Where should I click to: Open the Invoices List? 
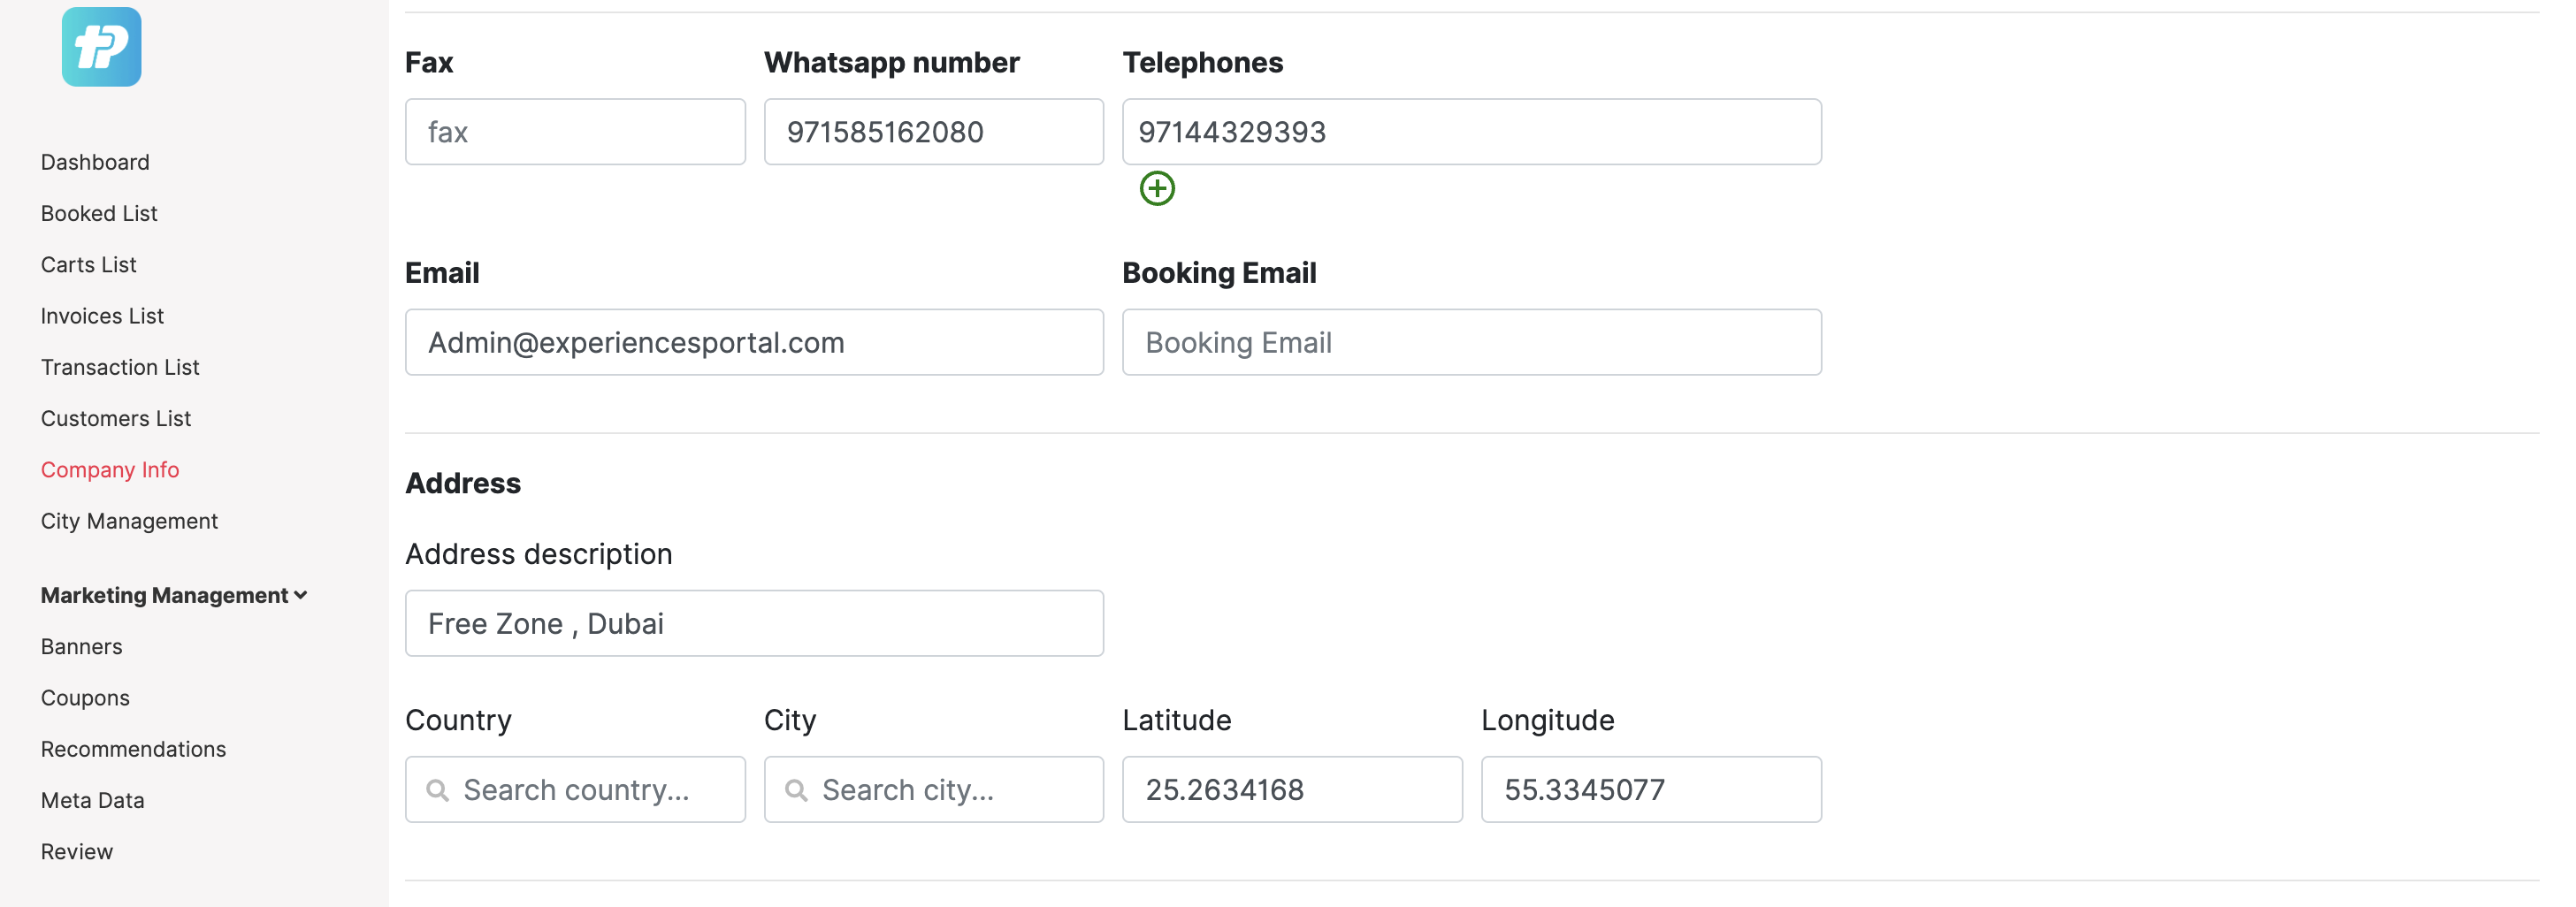pos(102,315)
